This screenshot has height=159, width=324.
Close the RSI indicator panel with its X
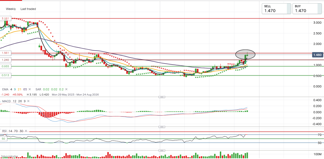(26, 131)
